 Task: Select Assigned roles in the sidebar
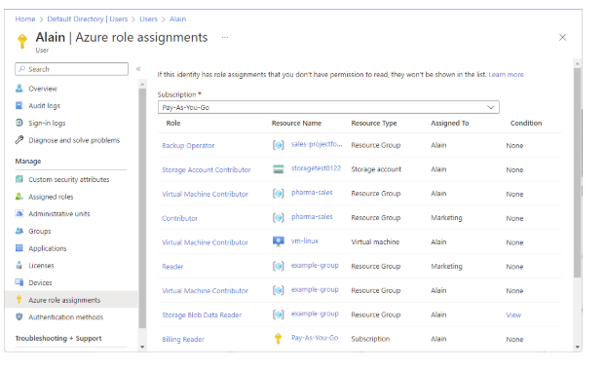(x=51, y=197)
